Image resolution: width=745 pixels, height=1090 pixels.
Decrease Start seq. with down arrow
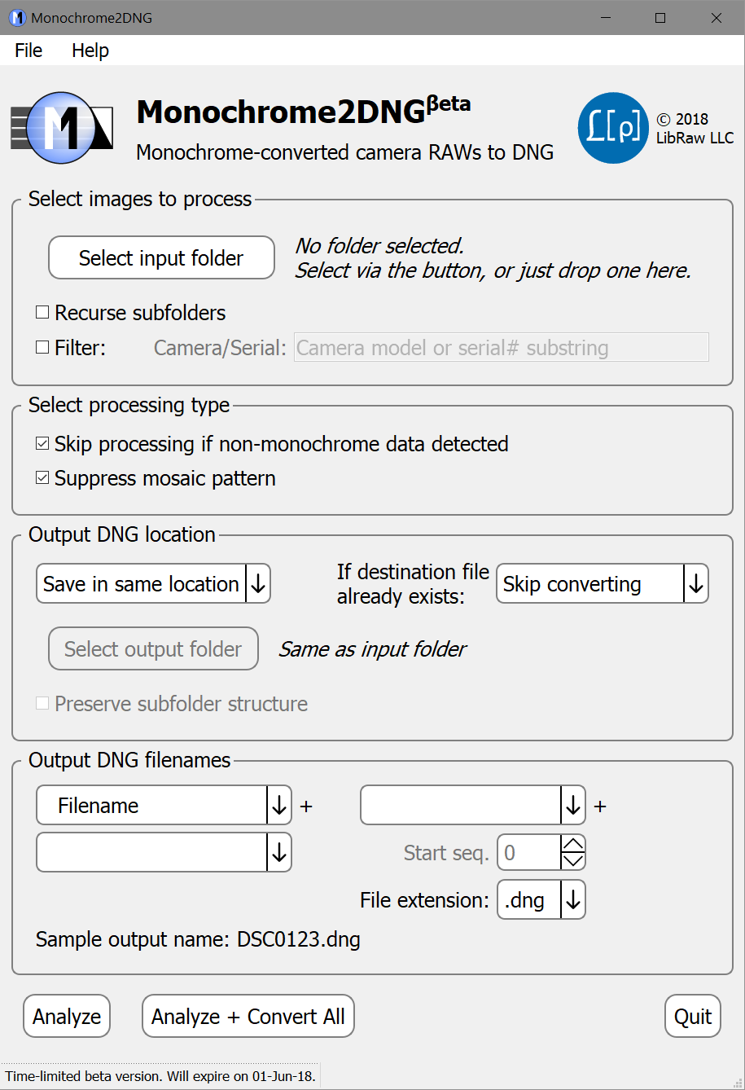pos(573,862)
